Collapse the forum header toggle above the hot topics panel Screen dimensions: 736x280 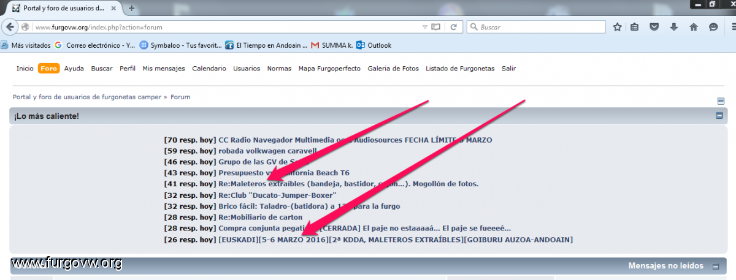click(721, 101)
